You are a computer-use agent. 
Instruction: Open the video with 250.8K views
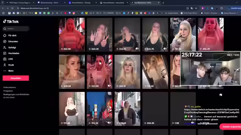point(72,34)
